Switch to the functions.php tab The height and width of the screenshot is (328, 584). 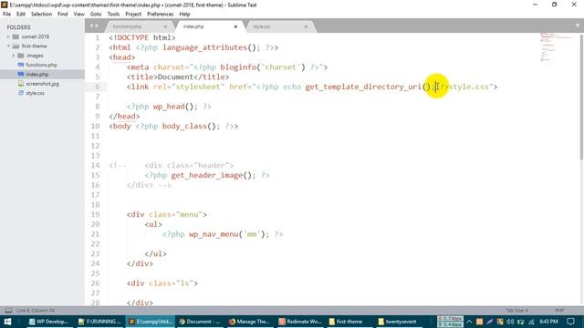(x=128, y=26)
